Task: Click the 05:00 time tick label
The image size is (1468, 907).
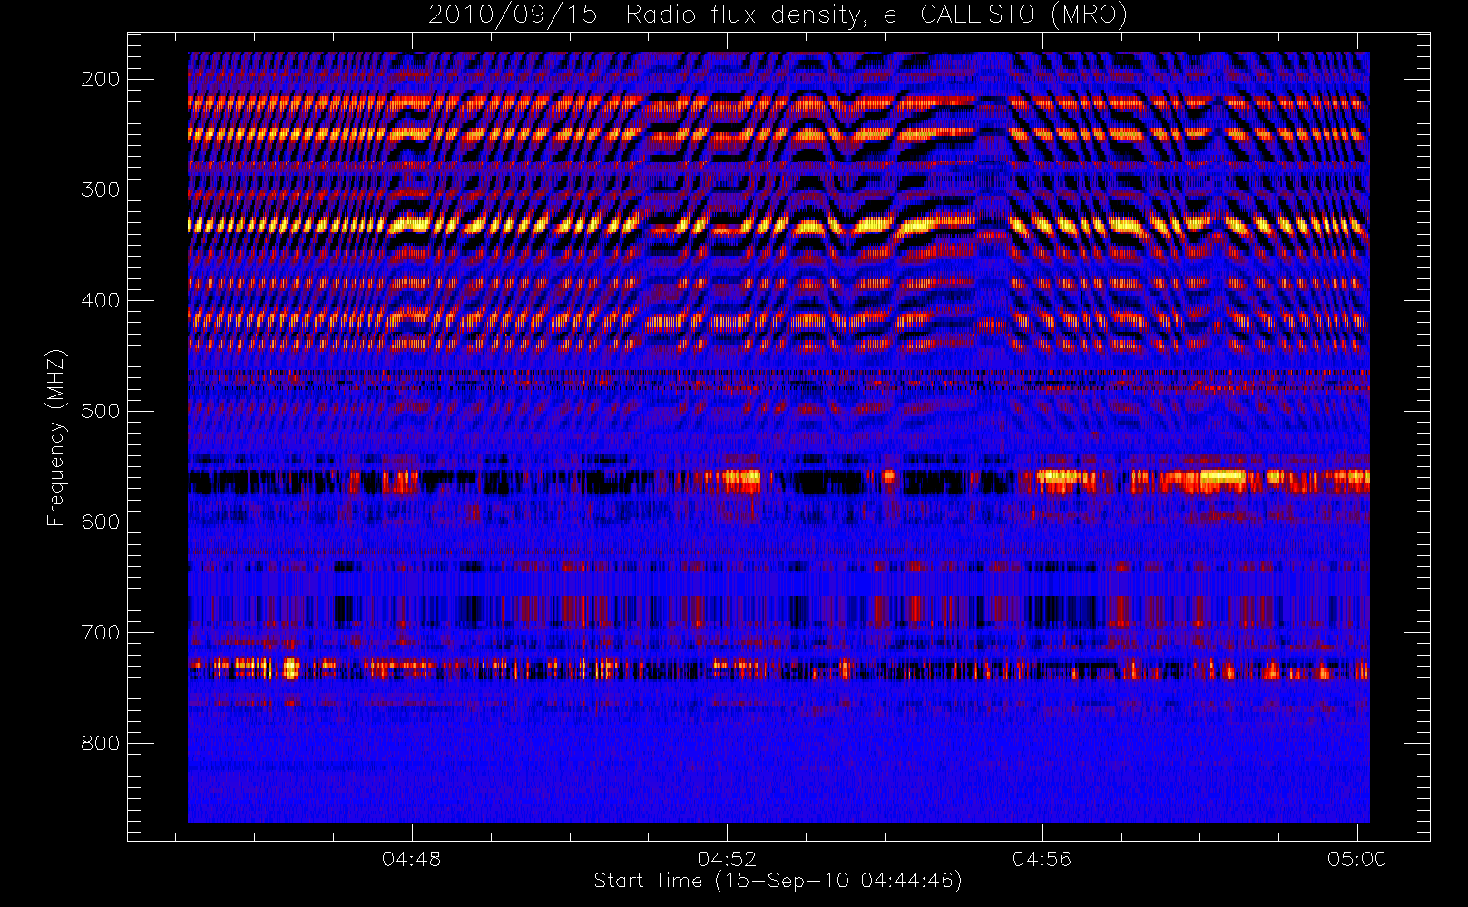Action: (x=1357, y=859)
